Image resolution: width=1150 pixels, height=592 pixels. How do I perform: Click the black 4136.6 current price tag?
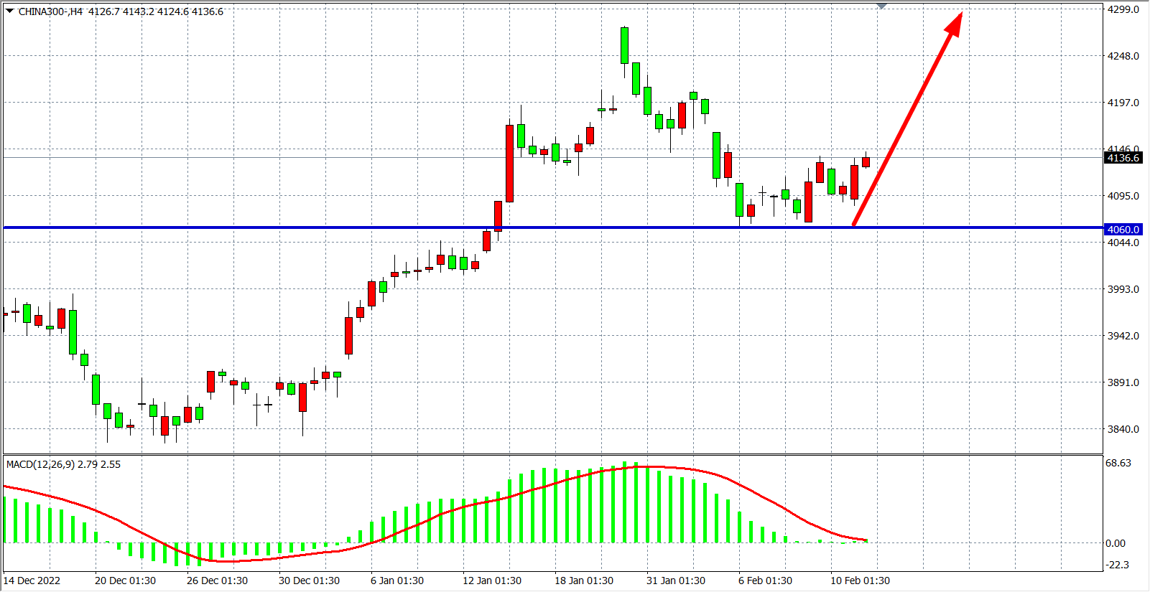pos(1123,158)
